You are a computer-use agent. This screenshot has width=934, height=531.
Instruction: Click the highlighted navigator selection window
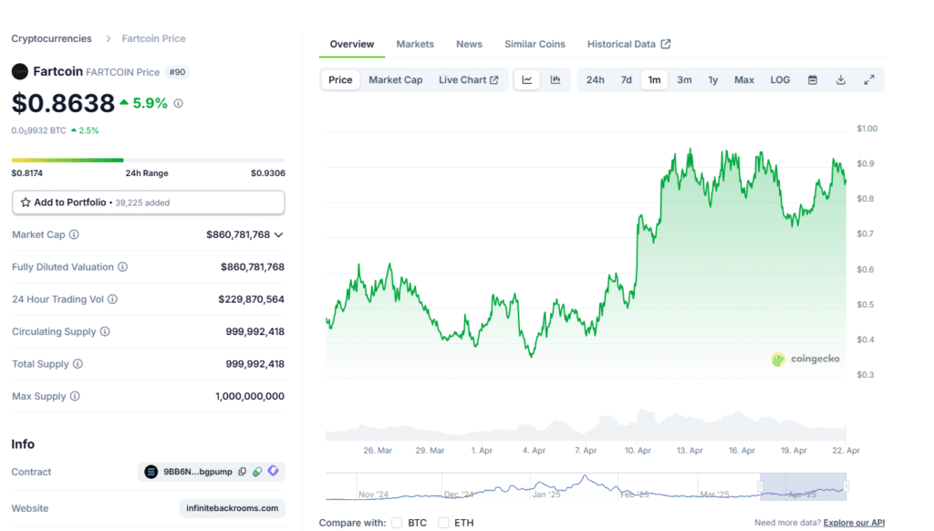tap(803, 486)
